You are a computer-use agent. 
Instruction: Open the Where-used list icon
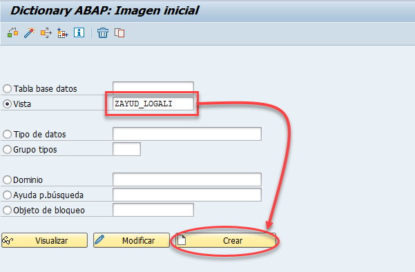(x=46, y=33)
